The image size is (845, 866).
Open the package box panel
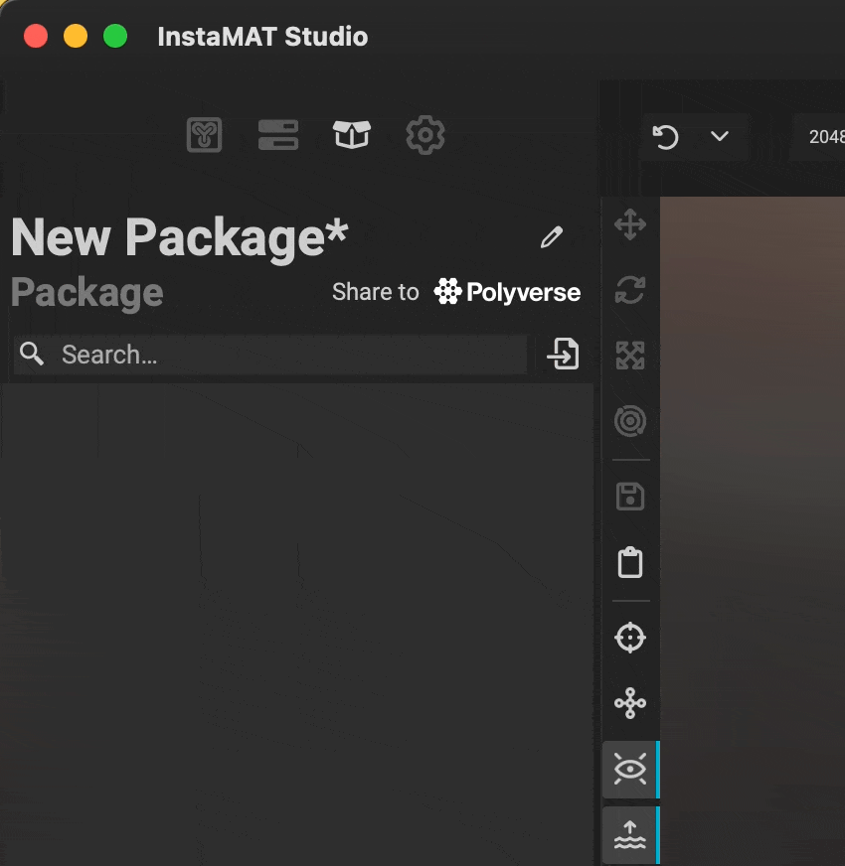tap(352, 135)
